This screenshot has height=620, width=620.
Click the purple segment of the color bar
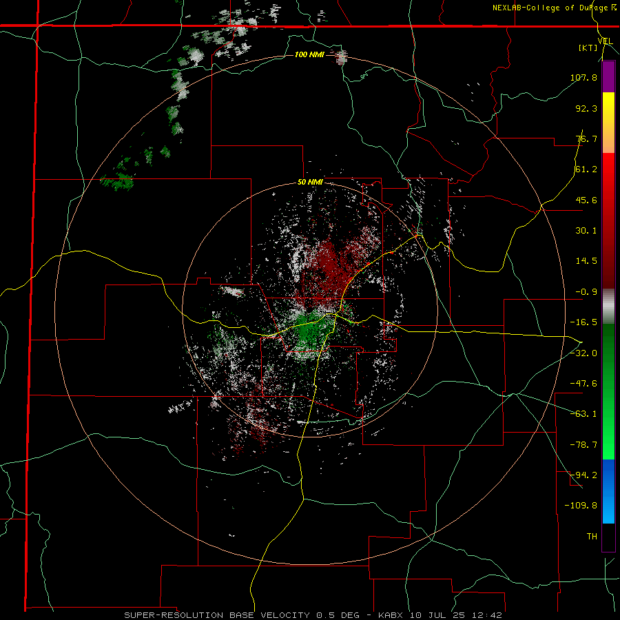pyautogui.click(x=608, y=76)
